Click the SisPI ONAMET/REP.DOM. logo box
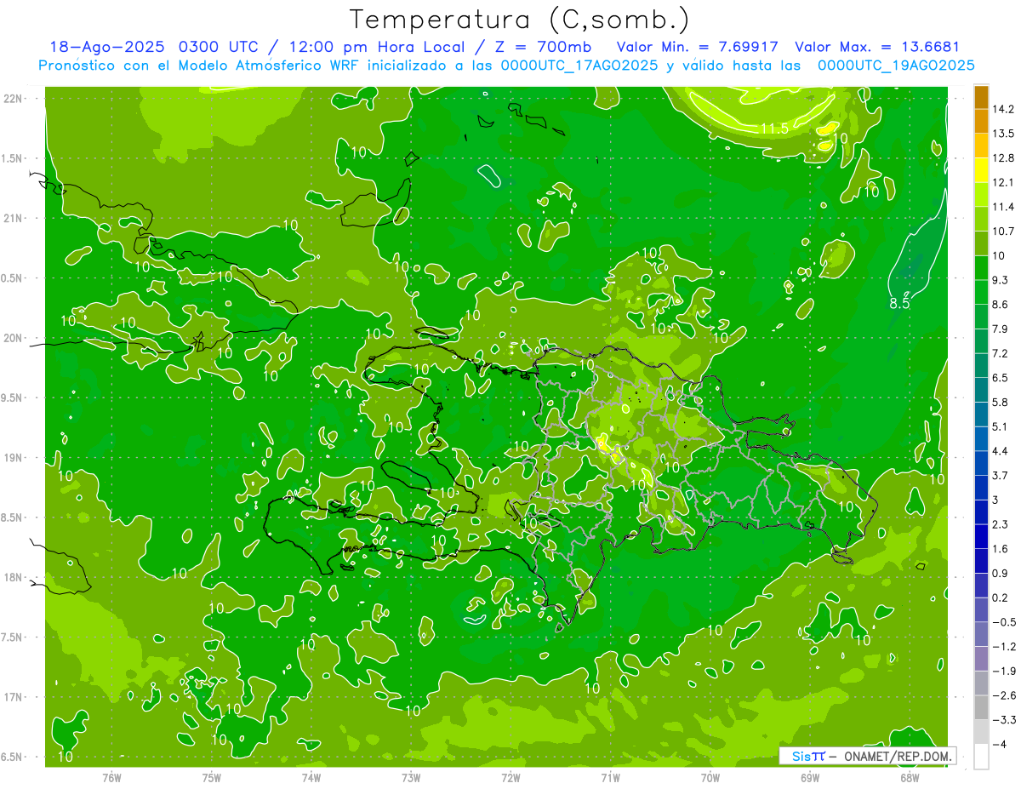Screen dimensions: 1021x789 pos(867,756)
